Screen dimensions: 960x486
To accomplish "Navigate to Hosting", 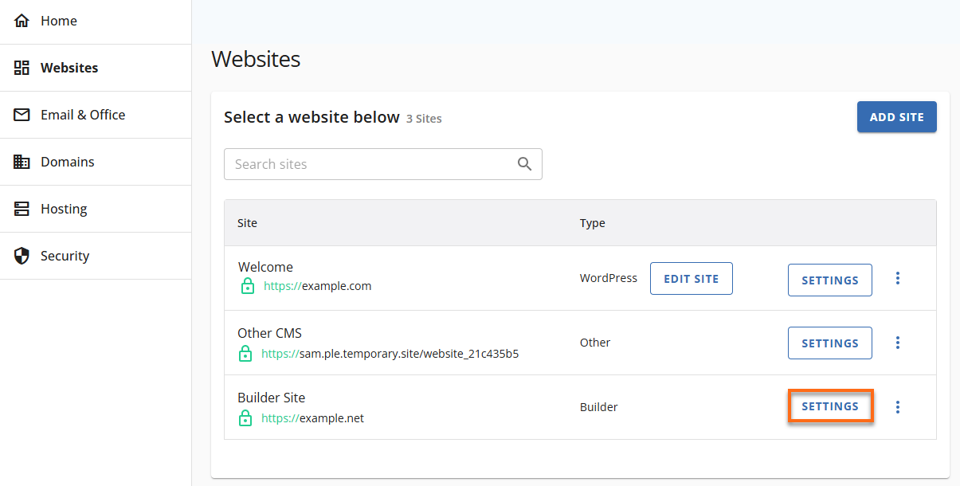I will click(96, 209).
